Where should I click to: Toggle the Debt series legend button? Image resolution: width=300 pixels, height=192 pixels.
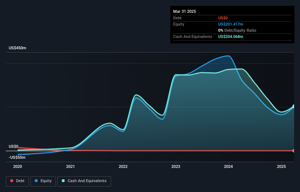tap(18, 181)
